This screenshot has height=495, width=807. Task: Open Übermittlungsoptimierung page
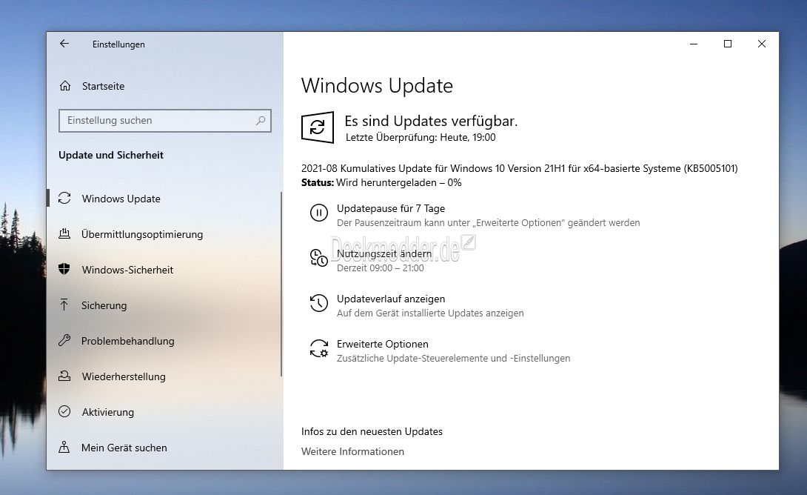point(164,234)
